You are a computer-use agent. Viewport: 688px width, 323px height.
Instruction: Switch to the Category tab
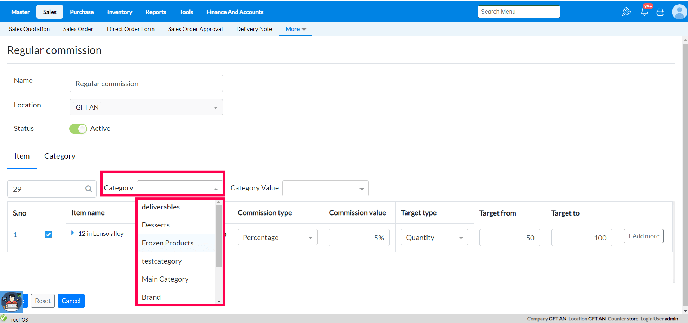pyautogui.click(x=60, y=156)
